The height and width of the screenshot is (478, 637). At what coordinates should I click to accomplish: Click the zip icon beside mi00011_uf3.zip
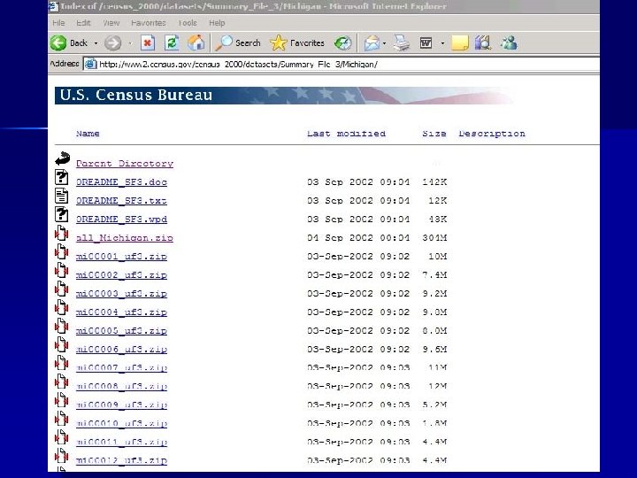(x=61, y=437)
